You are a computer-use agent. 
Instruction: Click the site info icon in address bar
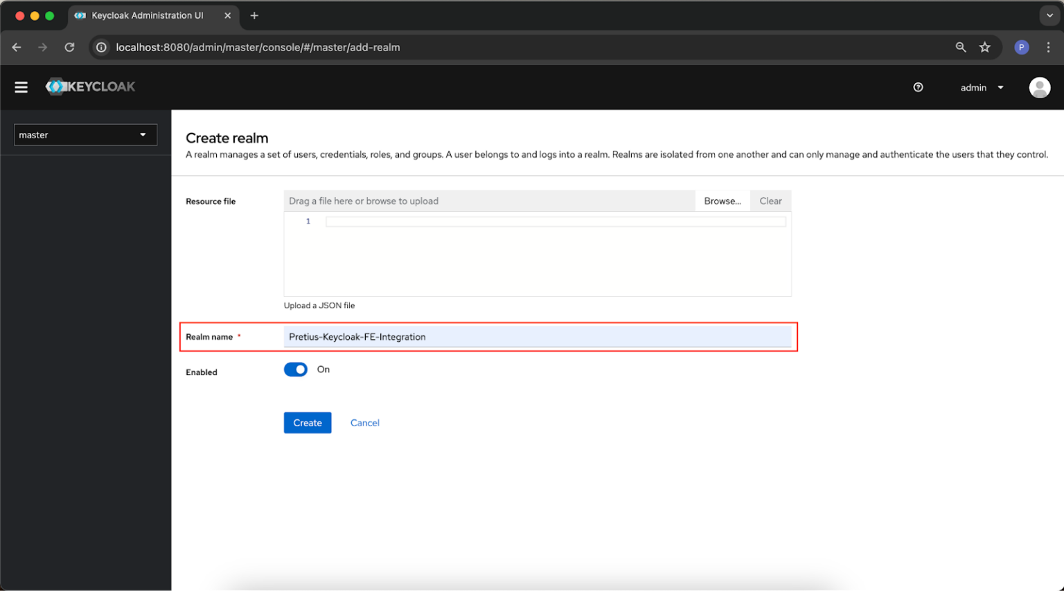pos(101,48)
